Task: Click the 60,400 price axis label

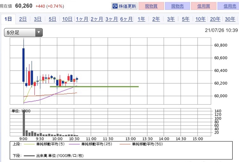Action: (x=221, y=71)
